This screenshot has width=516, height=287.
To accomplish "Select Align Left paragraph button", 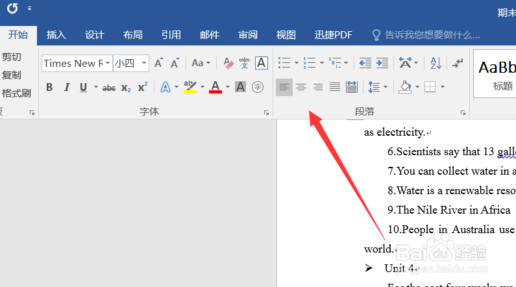I will pos(284,87).
